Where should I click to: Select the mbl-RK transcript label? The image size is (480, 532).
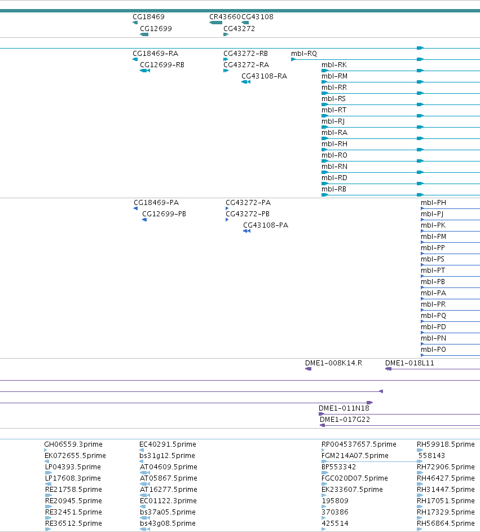(334, 64)
